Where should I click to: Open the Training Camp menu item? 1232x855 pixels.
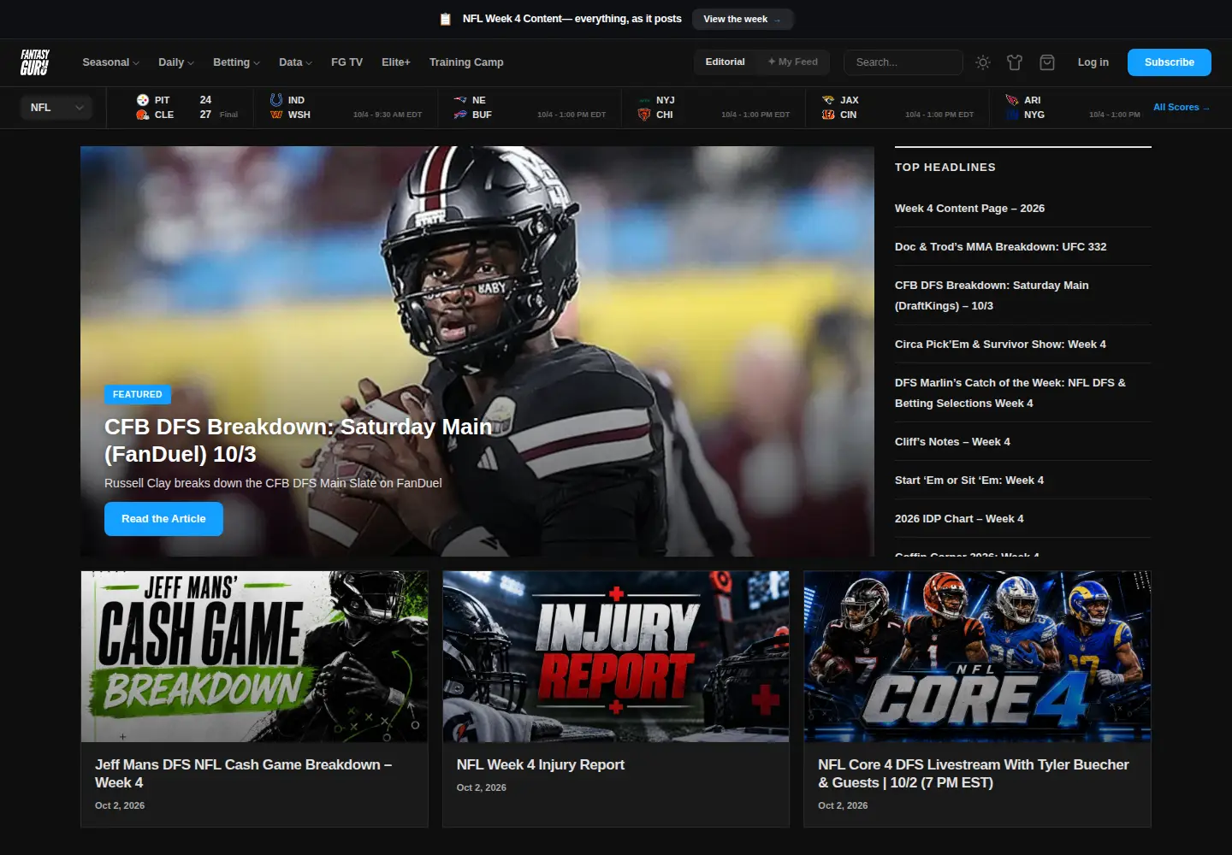pos(466,62)
